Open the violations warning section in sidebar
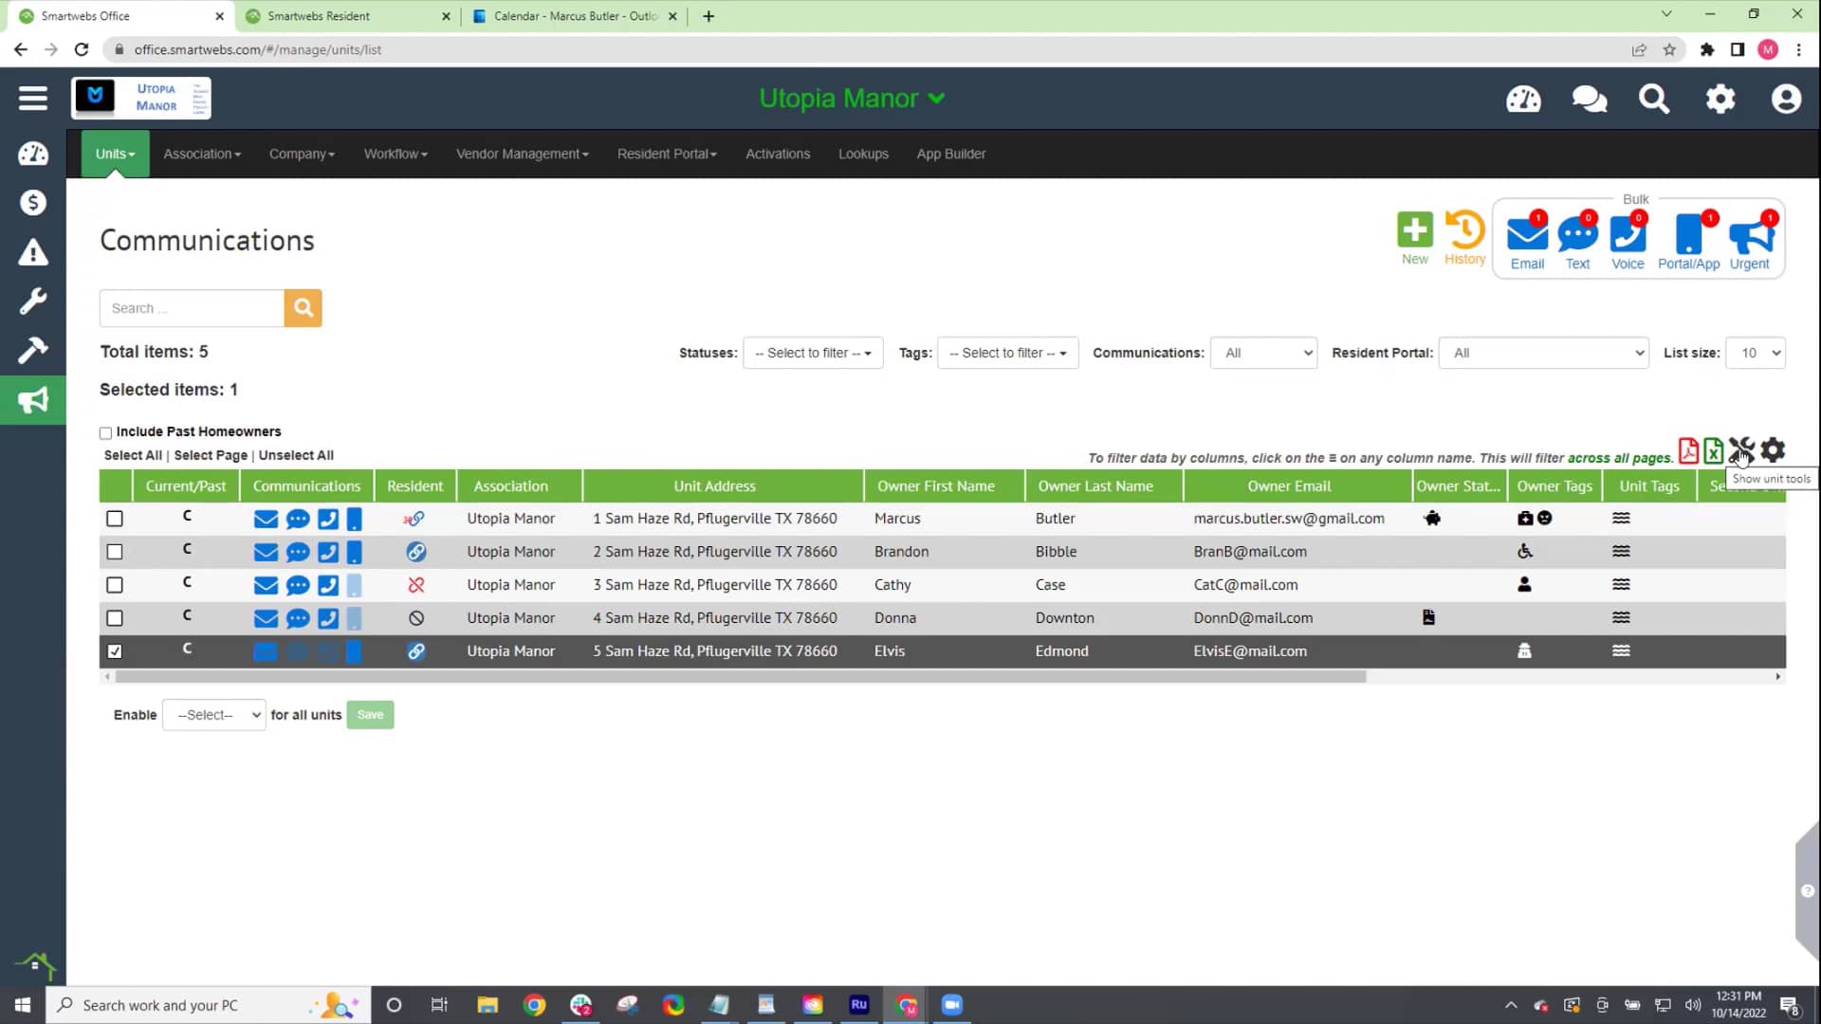 coord(33,251)
